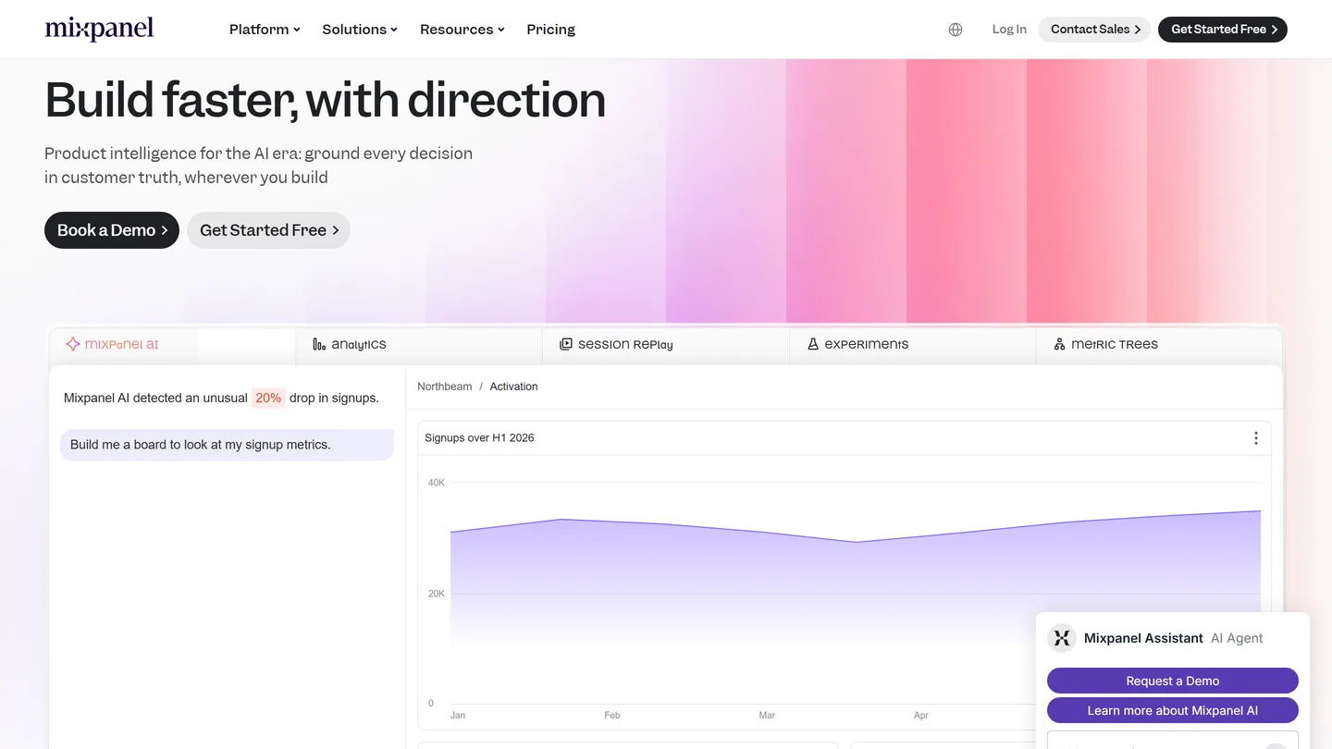Click the Mixpanel Assistant avatar icon
This screenshot has width=1332, height=749.
[1062, 638]
